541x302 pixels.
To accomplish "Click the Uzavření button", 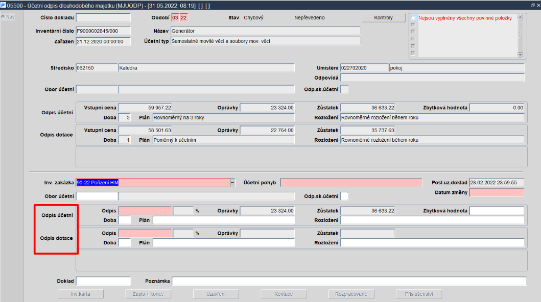I will [216, 294].
